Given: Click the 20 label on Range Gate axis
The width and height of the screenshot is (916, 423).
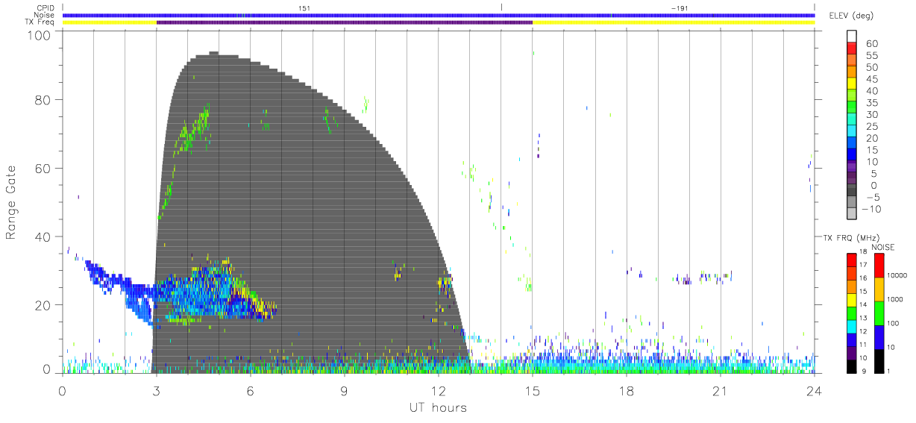Looking at the screenshot, I should point(44,305).
